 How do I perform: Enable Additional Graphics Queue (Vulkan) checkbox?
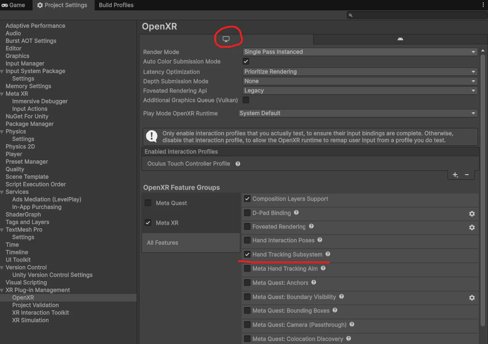coord(246,100)
